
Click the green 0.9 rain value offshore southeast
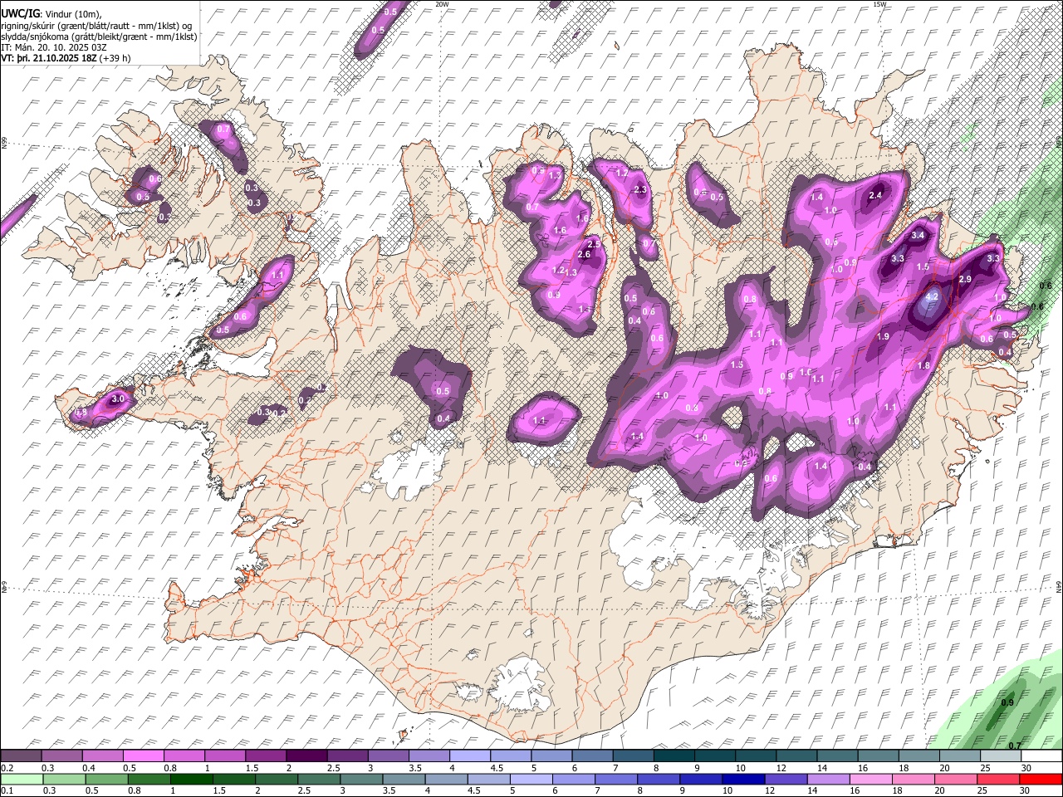tap(1007, 703)
